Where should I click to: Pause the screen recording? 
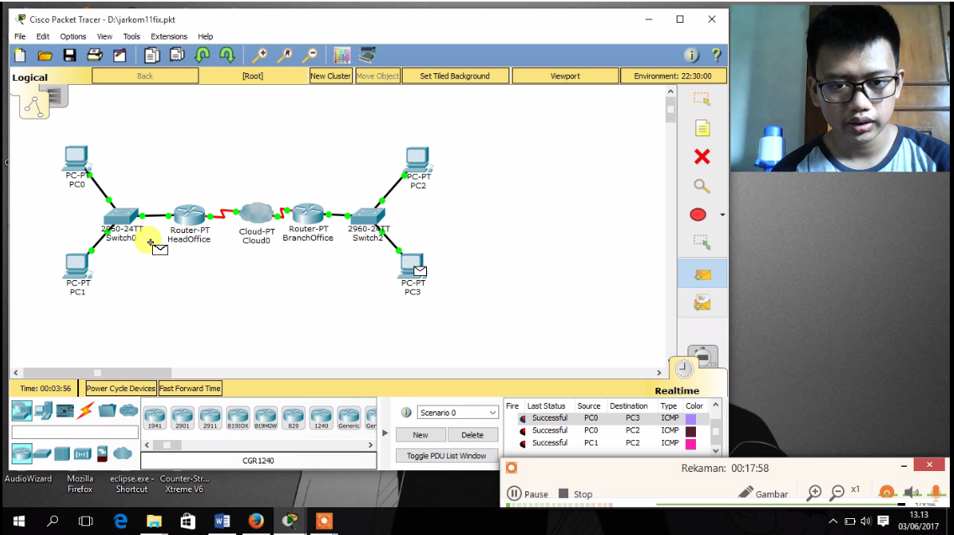pos(528,494)
